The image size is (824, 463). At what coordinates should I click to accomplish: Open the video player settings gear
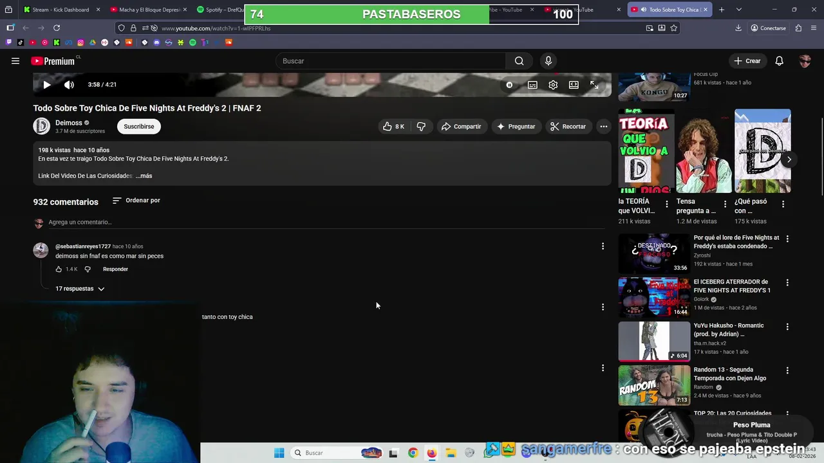click(553, 85)
